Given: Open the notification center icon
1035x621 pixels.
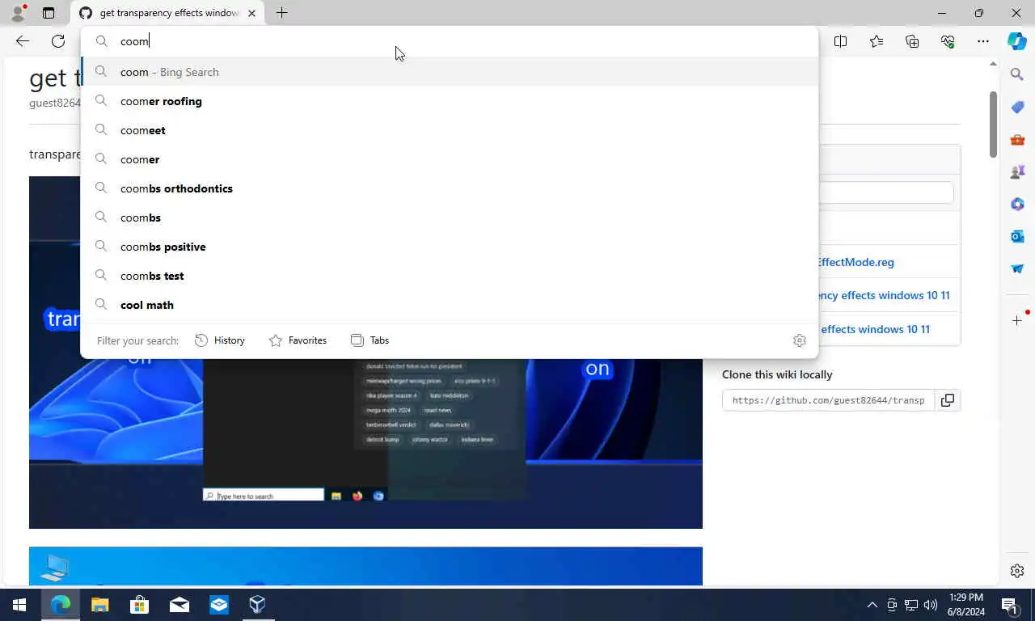Looking at the screenshot, I should tap(1009, 605).
